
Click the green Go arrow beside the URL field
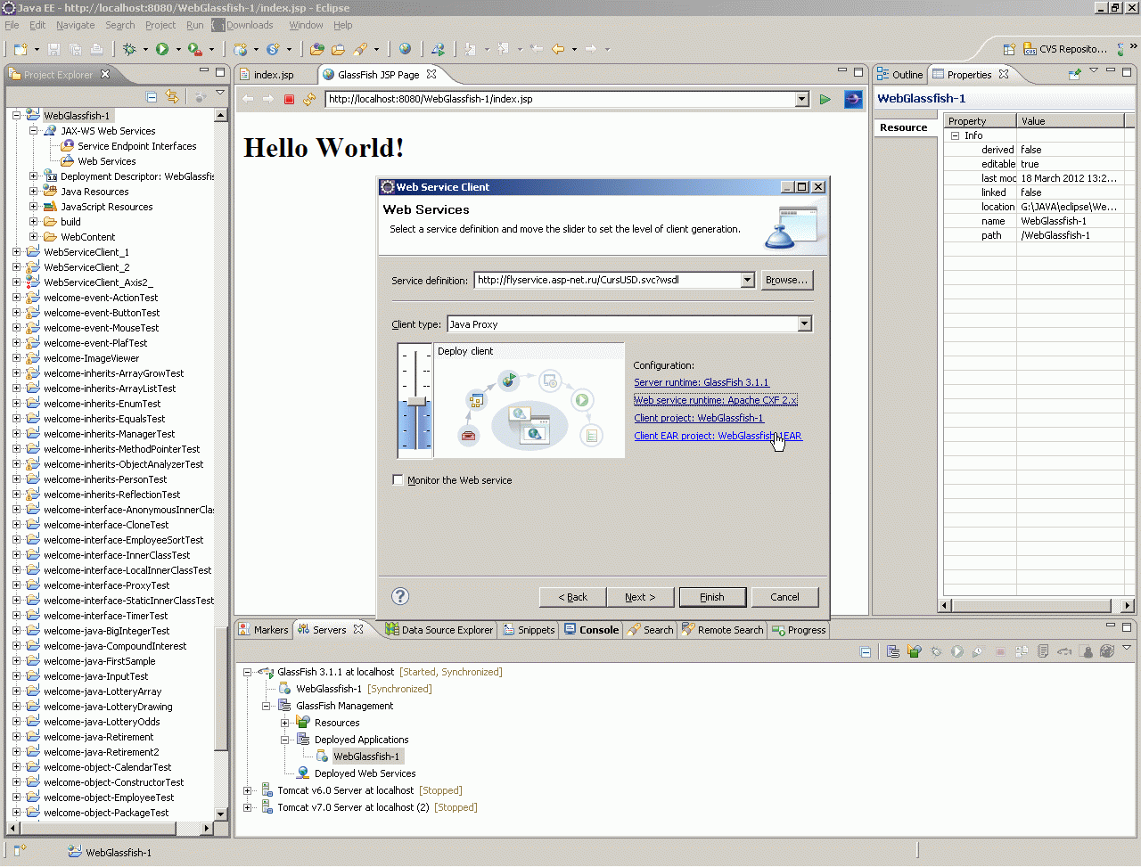coord(825,100)
